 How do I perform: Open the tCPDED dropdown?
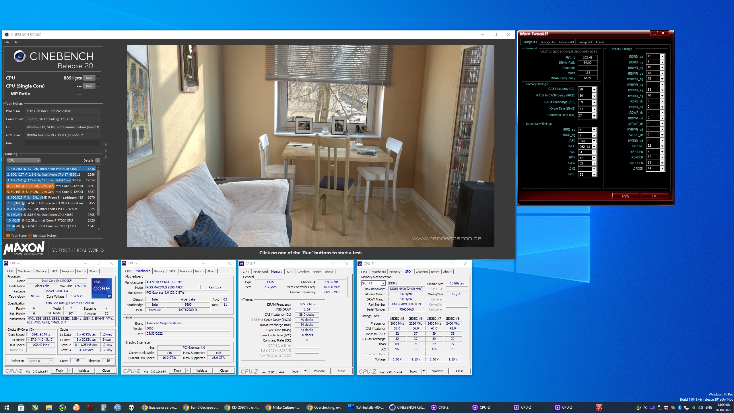662,168
